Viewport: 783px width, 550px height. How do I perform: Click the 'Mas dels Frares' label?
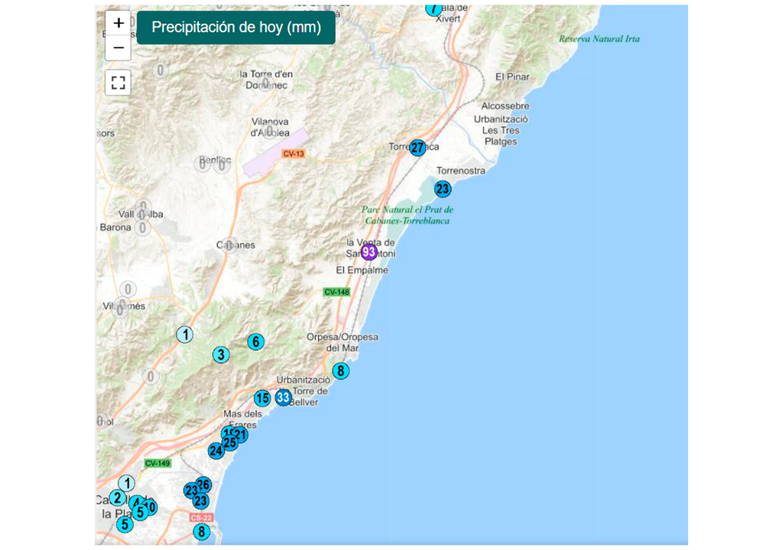pos(242,419)
